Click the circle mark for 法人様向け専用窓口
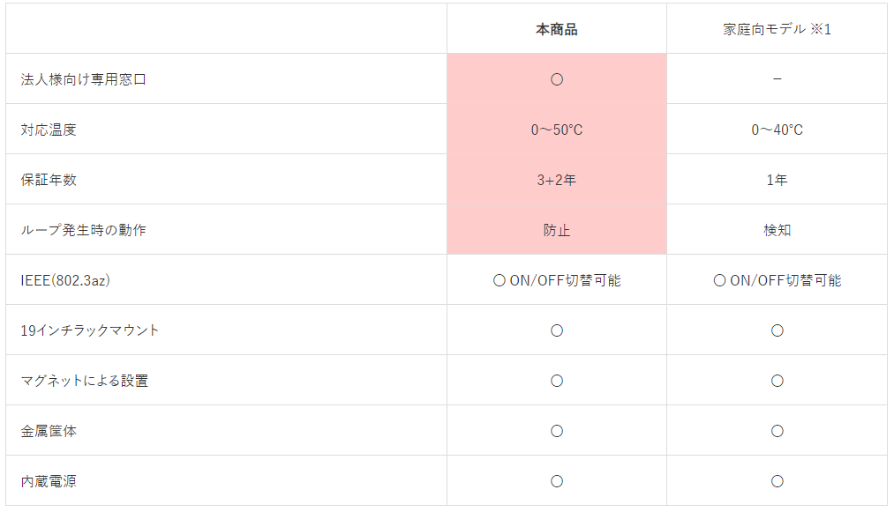The height and width of the screenshot is (512, 894). click(557, 79)
